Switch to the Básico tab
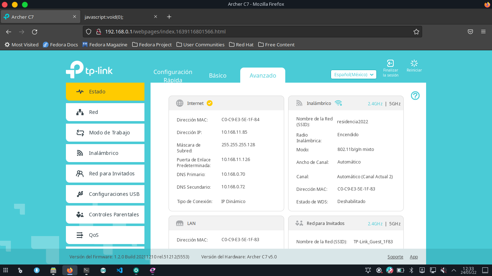The image size is (492, 276). (218, 75)
